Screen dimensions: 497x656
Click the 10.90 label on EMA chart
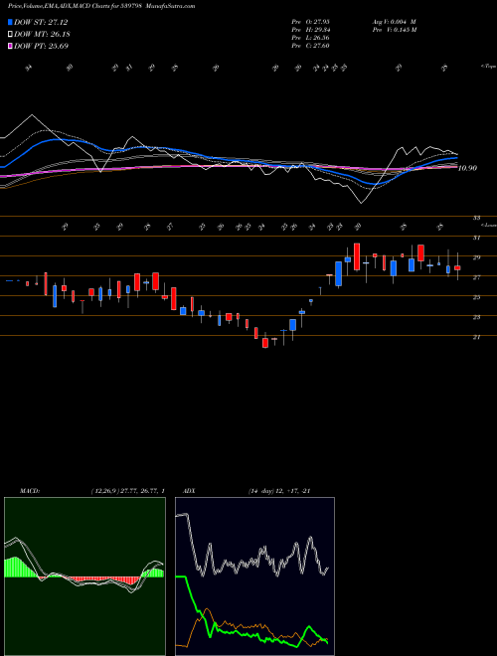tap(467, 168)
